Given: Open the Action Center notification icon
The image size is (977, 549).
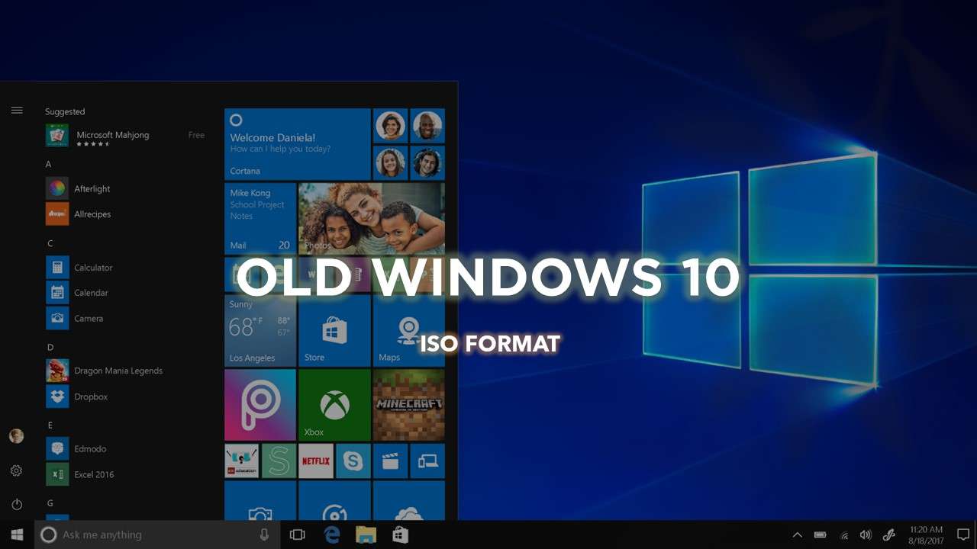Looking at the screenshot, I should tap(963, 535).
